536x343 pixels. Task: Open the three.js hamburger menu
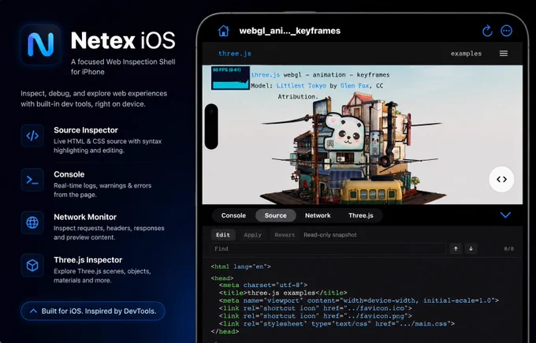504,54
